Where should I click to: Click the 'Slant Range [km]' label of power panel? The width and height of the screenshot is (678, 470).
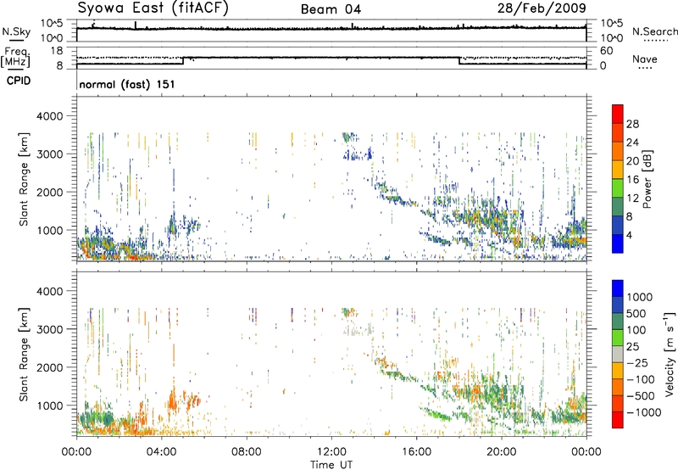click(x=24, y=180)
